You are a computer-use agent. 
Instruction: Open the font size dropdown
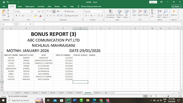36,11
